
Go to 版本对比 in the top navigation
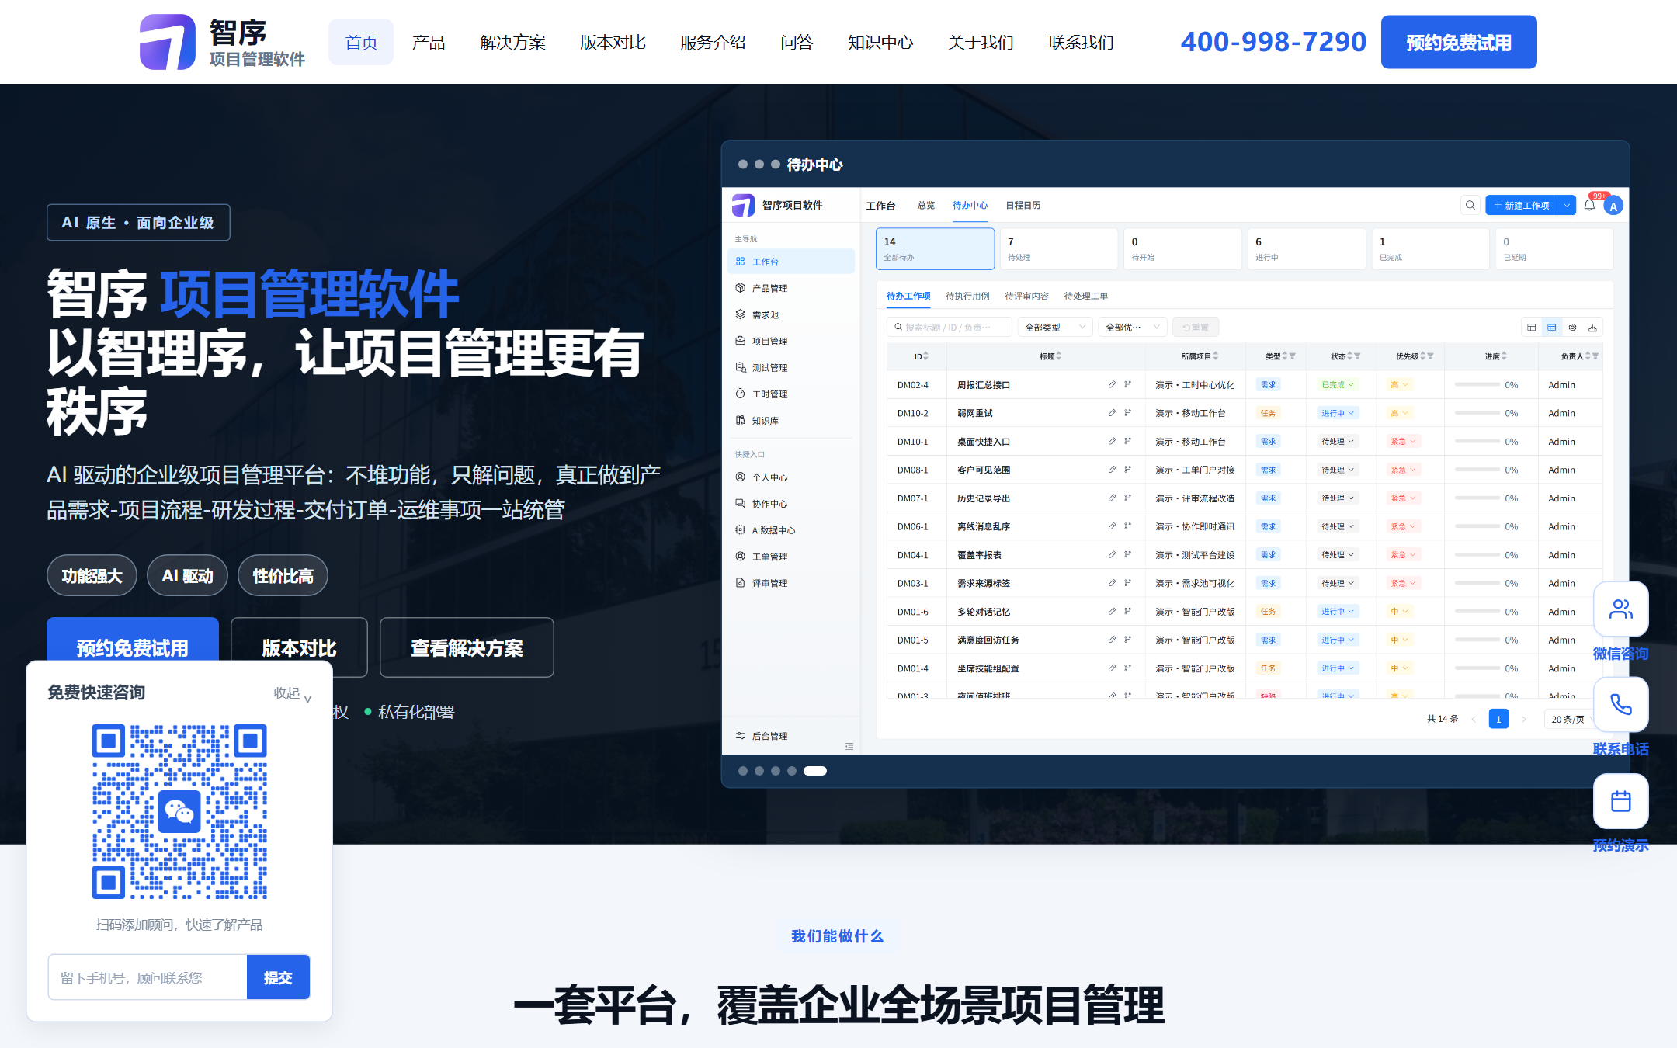click(613, 42)
